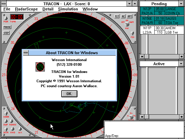Click the STEP button
This screenshot has height=139, width=185.
click(6, 33)
